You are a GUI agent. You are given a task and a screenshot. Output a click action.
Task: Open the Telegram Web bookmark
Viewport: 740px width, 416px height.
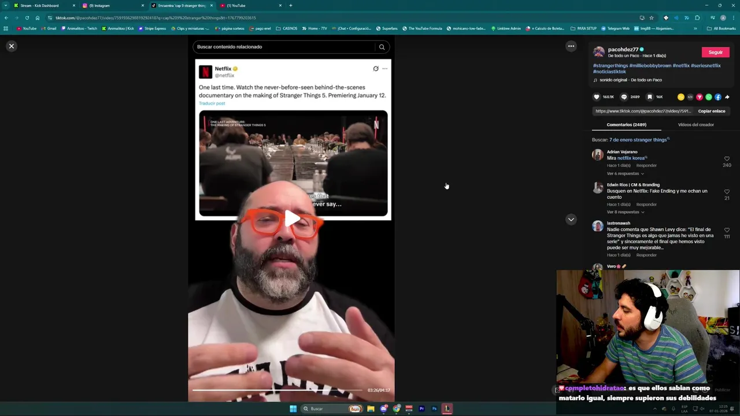pos(615,28)
